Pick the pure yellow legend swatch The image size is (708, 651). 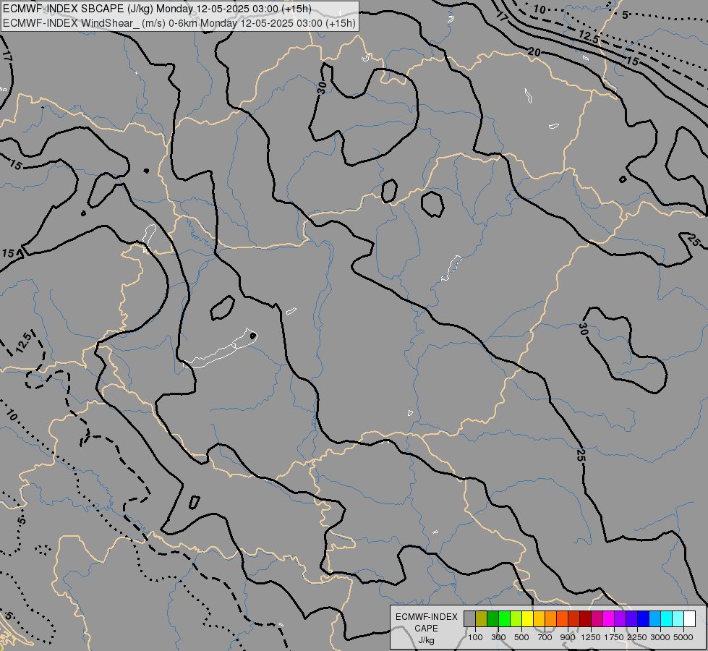tap(527, 618)
